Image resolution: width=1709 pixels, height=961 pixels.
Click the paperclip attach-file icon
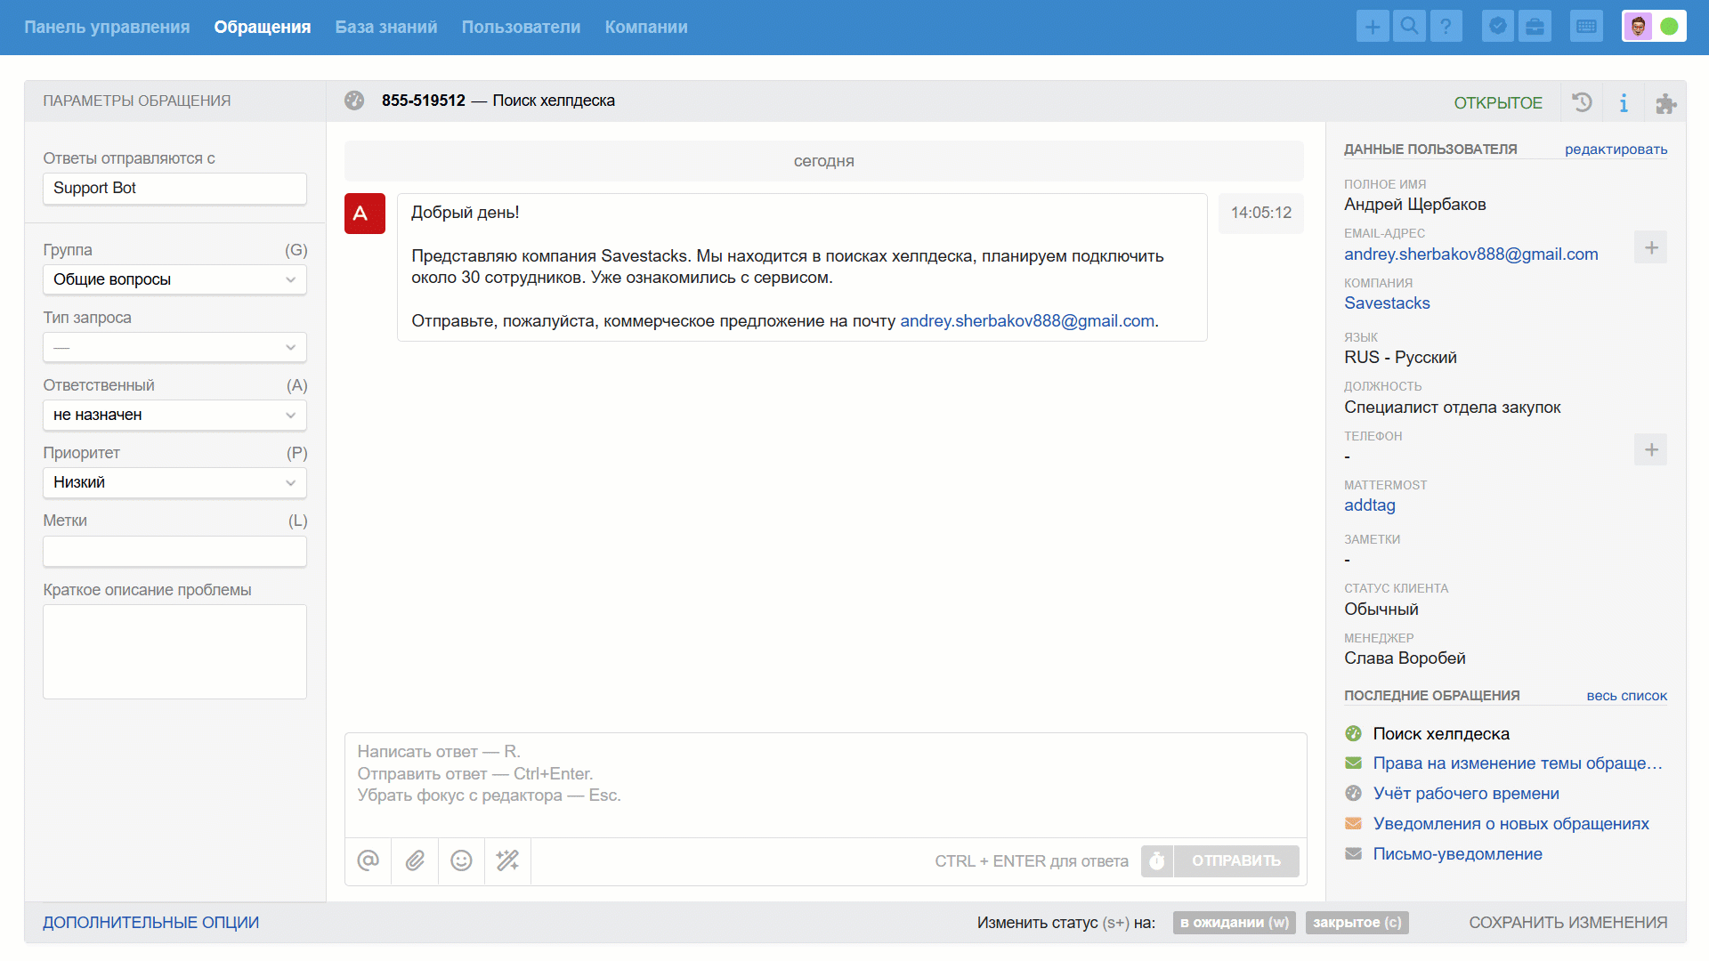tap(415, 860)
